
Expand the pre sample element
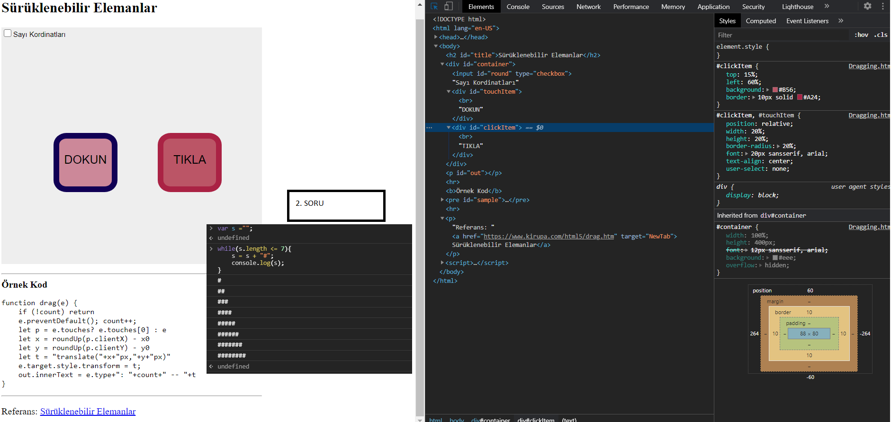click(x=442, y=200)
